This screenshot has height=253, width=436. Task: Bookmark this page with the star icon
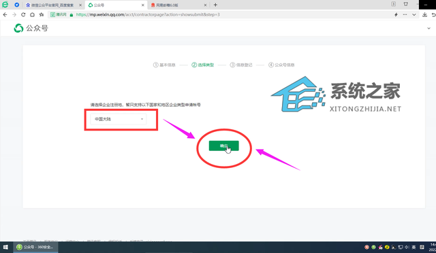click(42, 15)
